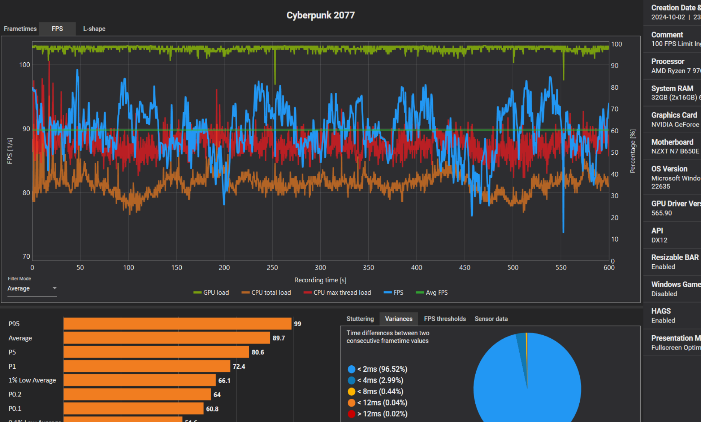Toggle the Avg FPS legend entry
This screenshot has height=422, width=701.
tap(432, 292)
